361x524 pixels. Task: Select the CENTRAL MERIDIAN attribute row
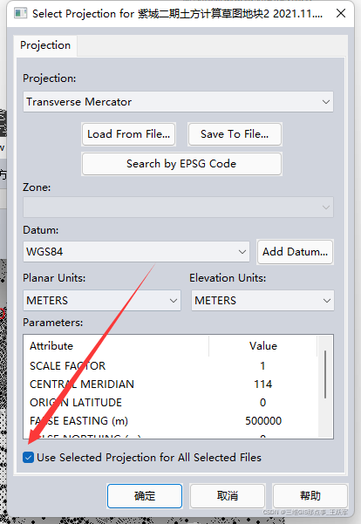click(171, 384)
